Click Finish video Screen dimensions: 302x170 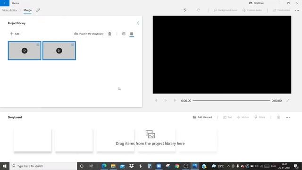coord(281,10)
